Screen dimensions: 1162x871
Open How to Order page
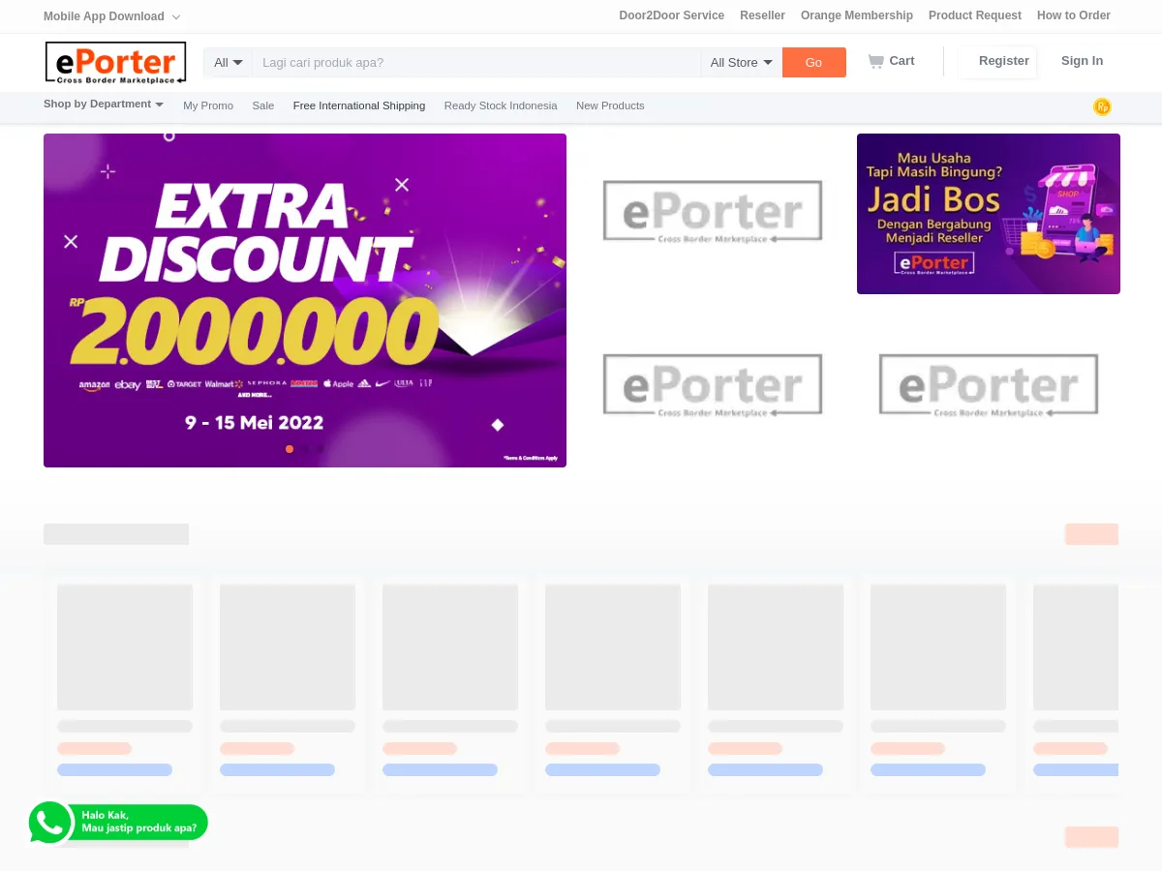click(1073, 15)
